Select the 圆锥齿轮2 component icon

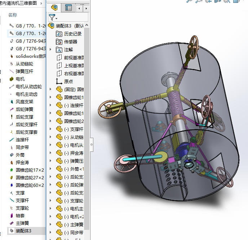pos(59,121)
